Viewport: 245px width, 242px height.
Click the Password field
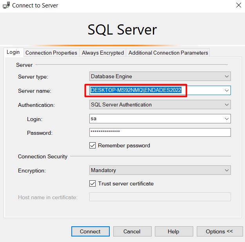(x=160, y=132)
